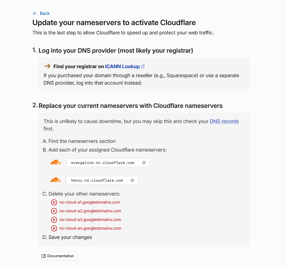Click the red X icon for ns-cloud-a3.googledomains.com
The height and width of the screenshot is (269, 286).
[x=54, y=220]
